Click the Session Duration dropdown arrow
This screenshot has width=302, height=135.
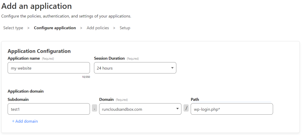[172, 68]
